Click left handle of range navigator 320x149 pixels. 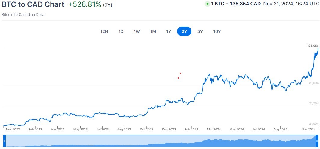(5, 141)
